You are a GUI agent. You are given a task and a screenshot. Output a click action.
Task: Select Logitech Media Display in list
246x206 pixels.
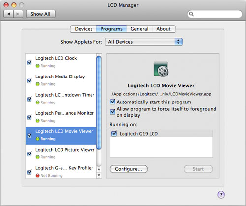tap(61, 81)
